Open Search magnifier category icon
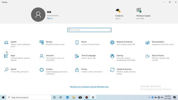Screen dimensions: 178x100 pyautogui.click(x=6, y=70)
